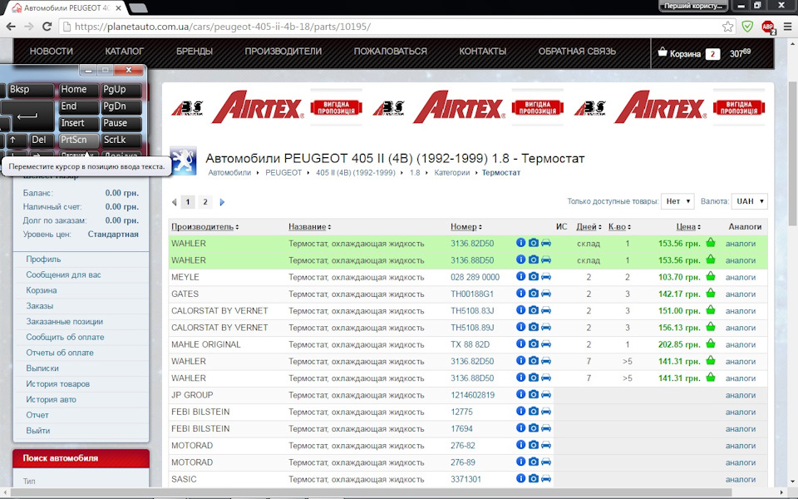Add GATES 142.17 грн. item to basket
This screenshot has height=499, width=798.
(x=711, y=294)
